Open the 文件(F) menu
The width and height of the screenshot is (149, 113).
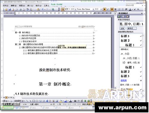tap(6, 6)
